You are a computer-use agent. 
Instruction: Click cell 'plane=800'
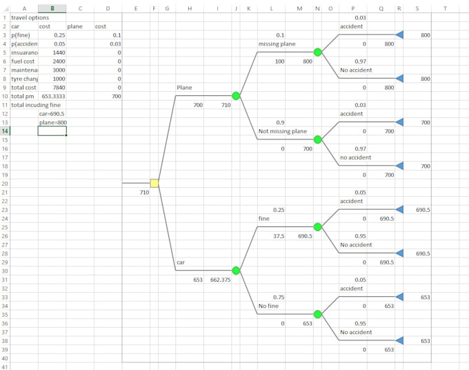pyautogui.click(x=53, y=122)
